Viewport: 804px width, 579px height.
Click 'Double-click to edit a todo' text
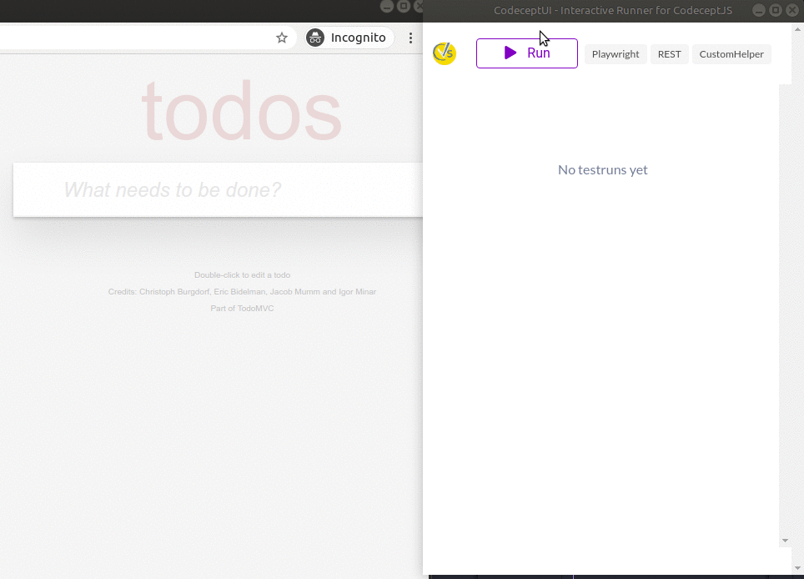pyautogui.click(x=242, y=274)
